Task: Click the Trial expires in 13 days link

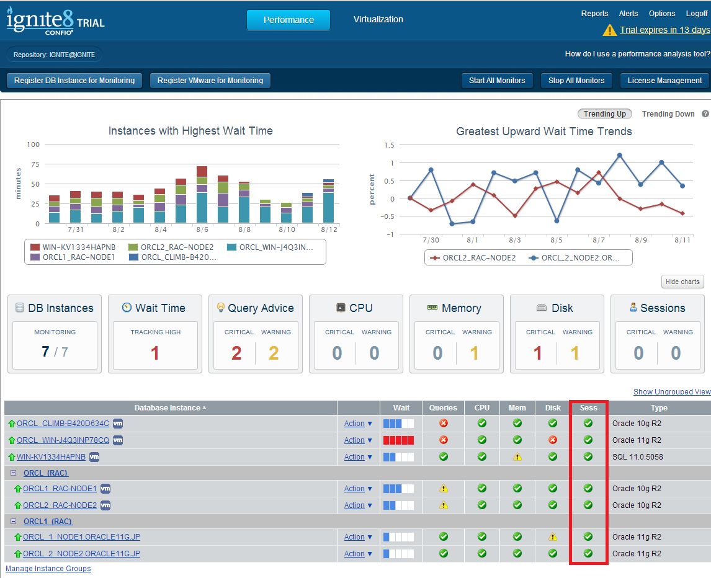Action: pyautogui.click(x=664, y=30)
